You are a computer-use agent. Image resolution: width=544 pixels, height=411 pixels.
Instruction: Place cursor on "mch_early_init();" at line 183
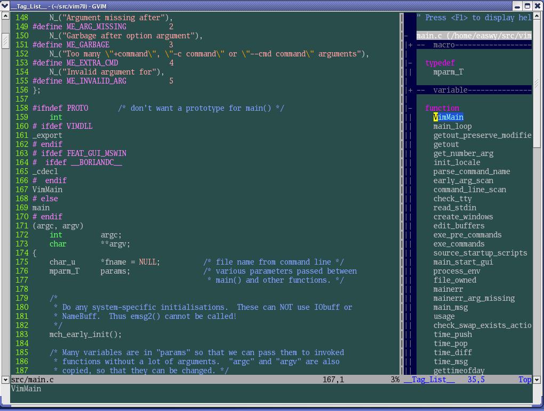point(85,334)
